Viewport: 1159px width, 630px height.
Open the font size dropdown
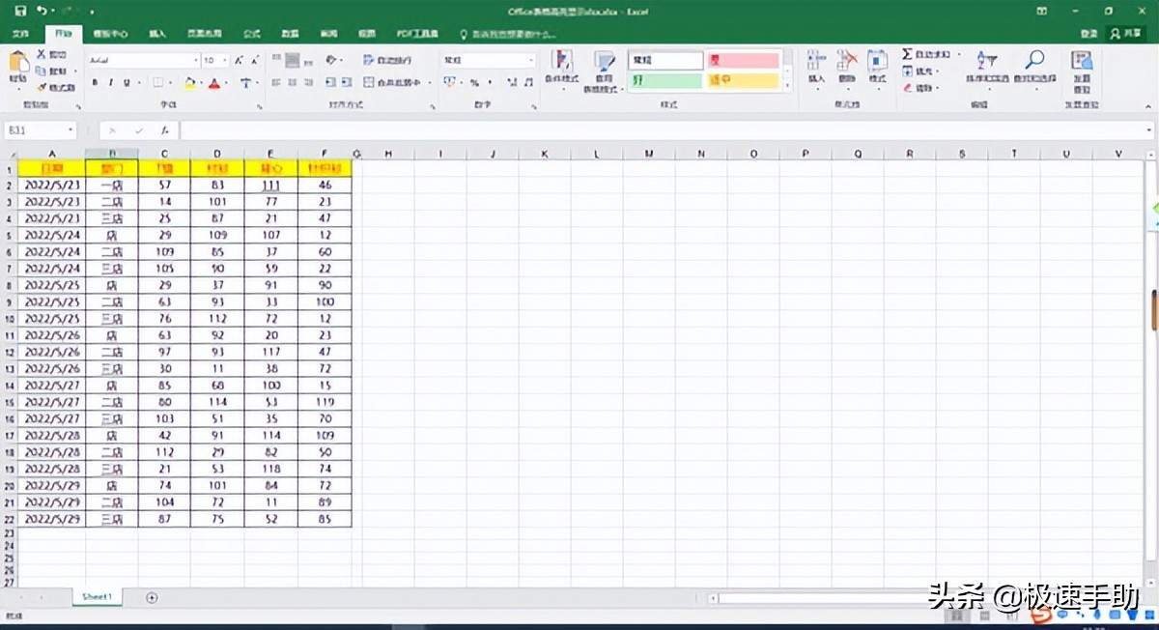223,60
